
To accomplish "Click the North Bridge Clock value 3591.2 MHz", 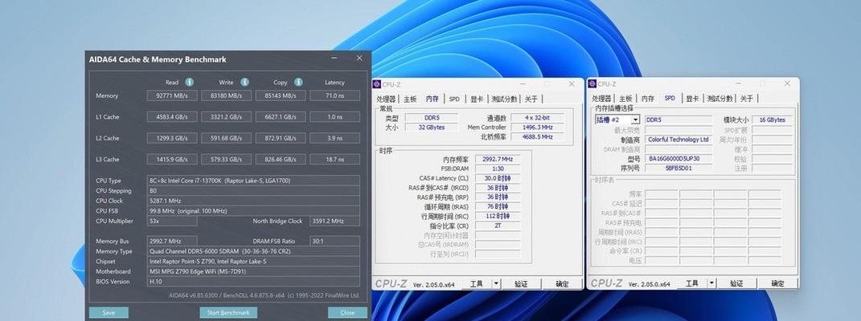I will point(335,221).
